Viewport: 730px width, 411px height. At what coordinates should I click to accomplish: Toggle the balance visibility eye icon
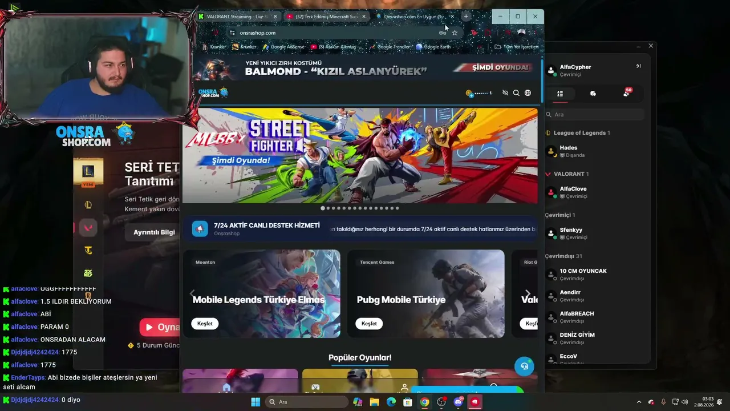click(x=505, y=92)
